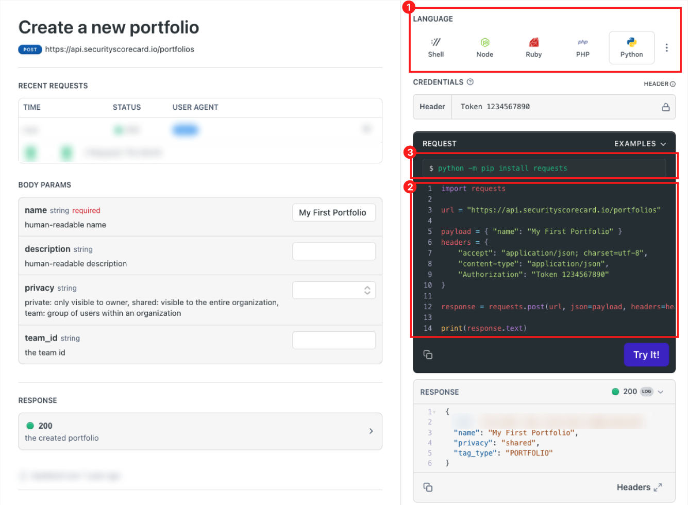Open more languages menu (three dots)

pos(666,47)
